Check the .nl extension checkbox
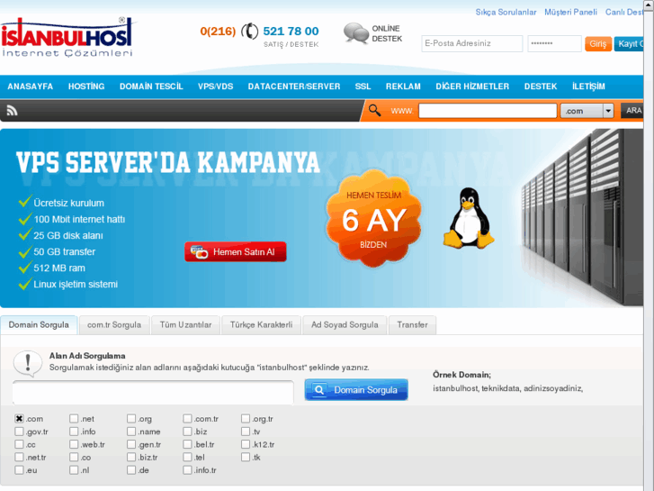Screen dimensions: 654x491 74,470
